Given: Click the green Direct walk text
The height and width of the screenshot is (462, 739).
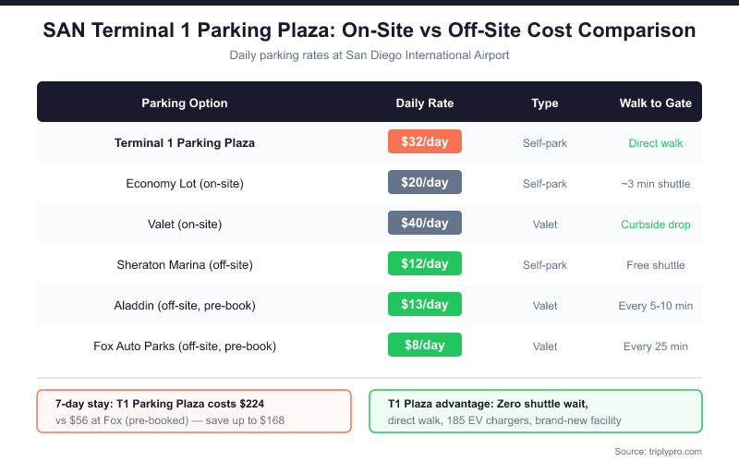Looking at the screenshot, I should point(655,143).
